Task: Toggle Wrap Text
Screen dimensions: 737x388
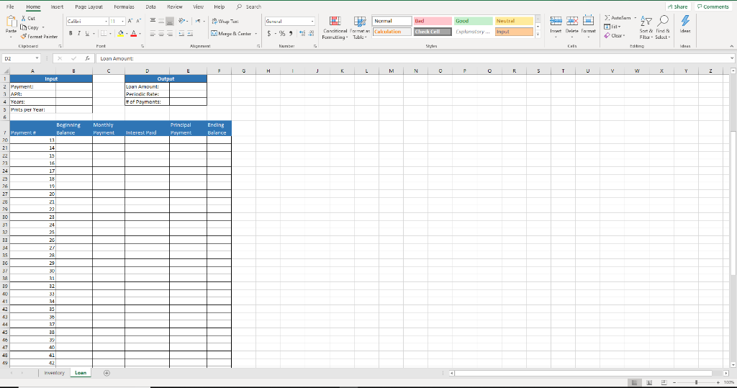Action: [225, 21]
